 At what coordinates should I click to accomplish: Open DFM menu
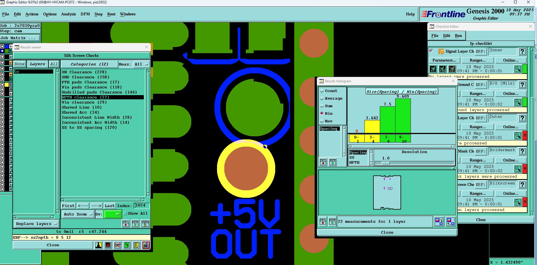pyautogui.click(x=85, y=14)
